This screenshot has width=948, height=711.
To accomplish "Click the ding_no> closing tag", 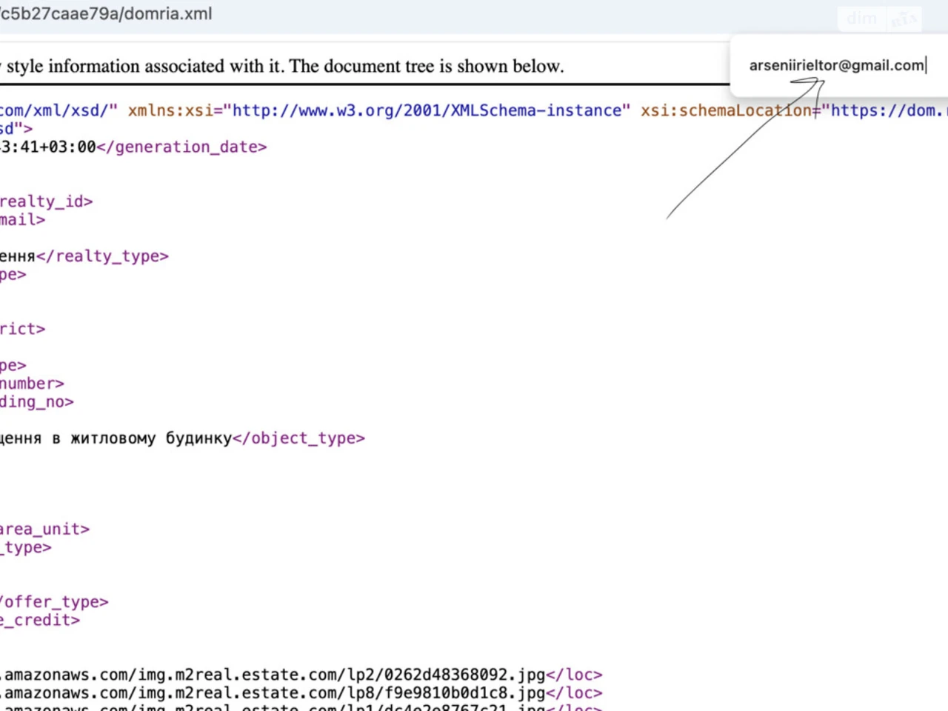I will coord(37,401).
